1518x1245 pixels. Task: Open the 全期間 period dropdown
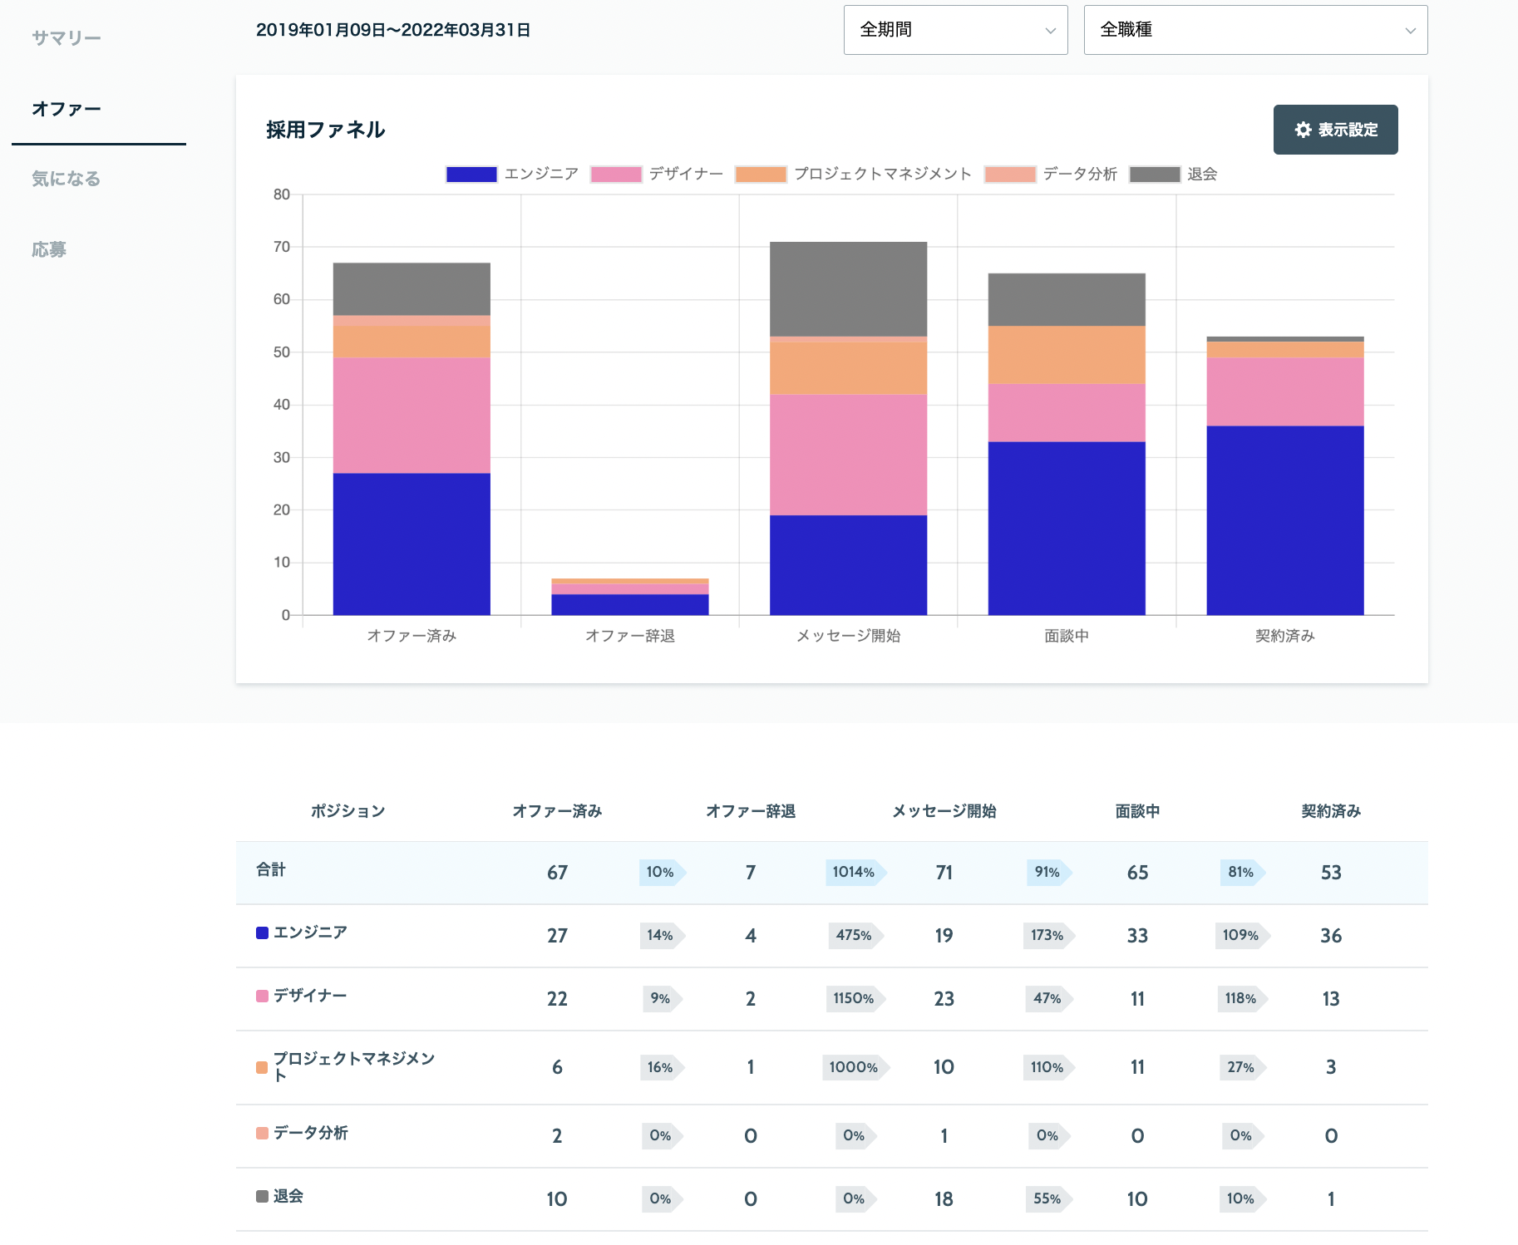coord(955,30)
